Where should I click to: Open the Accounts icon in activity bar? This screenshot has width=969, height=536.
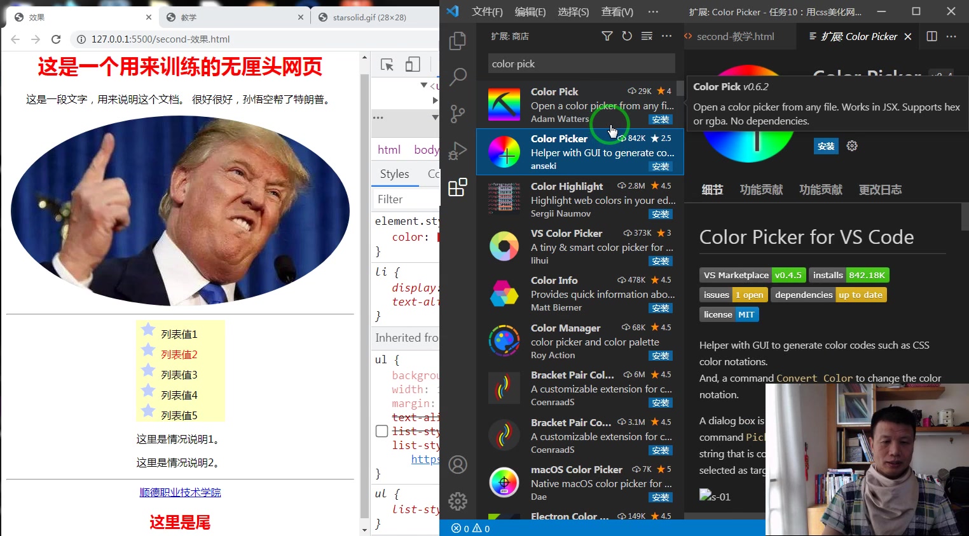point(458,465)
